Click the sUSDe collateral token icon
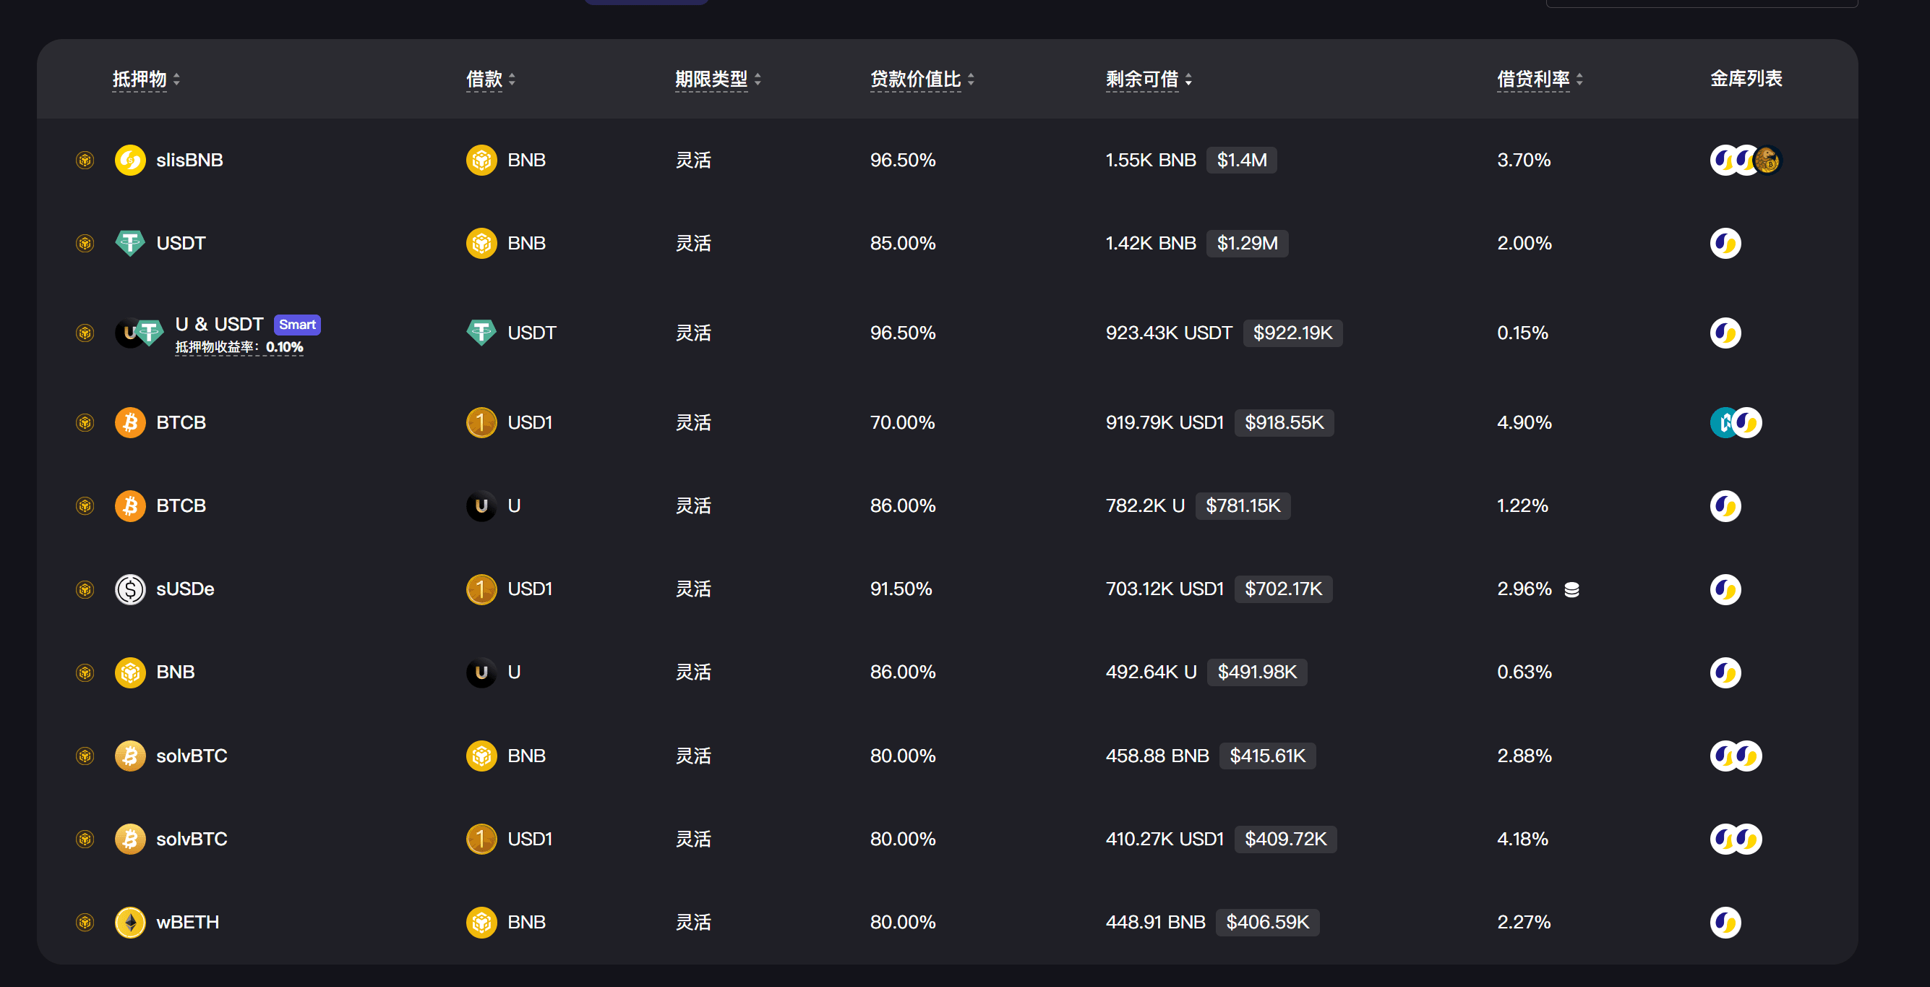This screenshot has height=987, width=1930. coord(129,589)
